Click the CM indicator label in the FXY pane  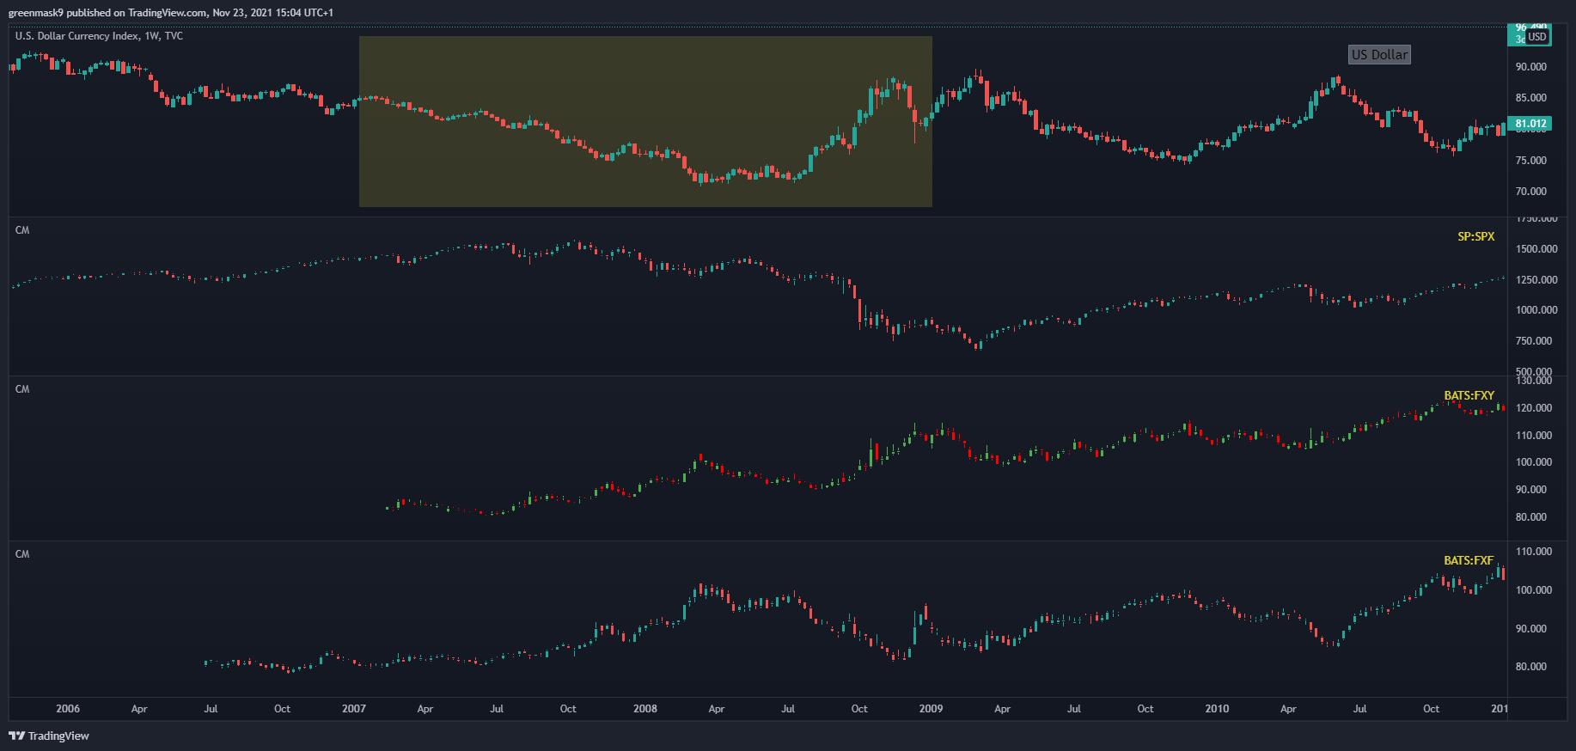tap(22, 389)
